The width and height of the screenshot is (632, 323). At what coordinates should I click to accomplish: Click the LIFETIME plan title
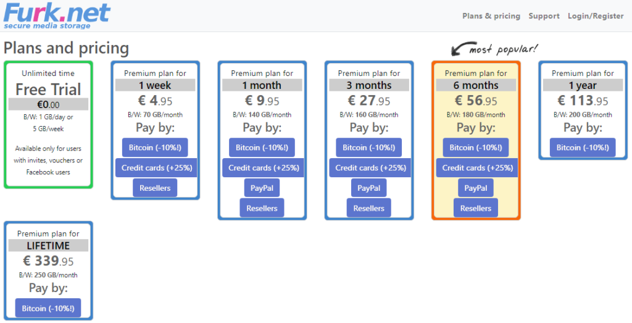click(48, 246)
